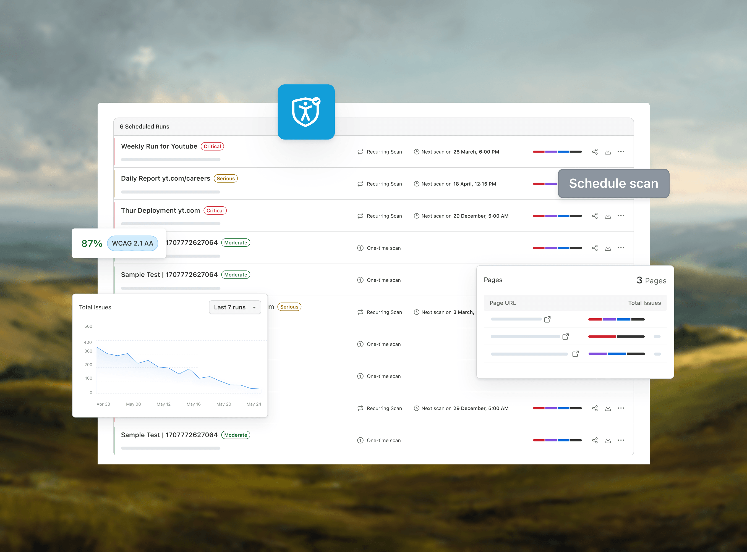Click the 87% compliance score

[x=92, y=243]
